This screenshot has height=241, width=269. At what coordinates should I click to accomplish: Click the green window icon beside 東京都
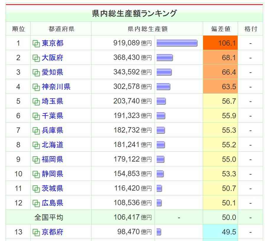pyautogui.click(x=36, y=44)
